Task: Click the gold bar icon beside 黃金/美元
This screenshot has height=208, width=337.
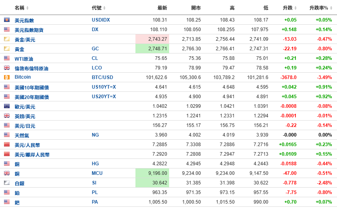Action: click(x=7, y=39)
